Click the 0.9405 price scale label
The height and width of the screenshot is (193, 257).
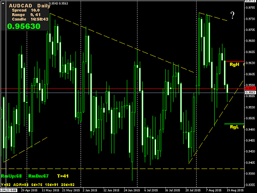point(250,163)
